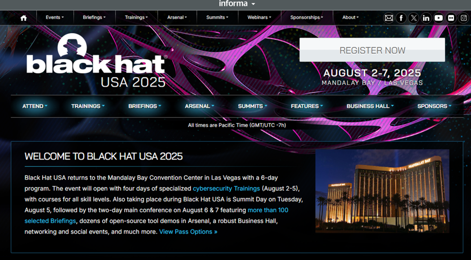
Task: Open the Instagram social icon
Action: [x=463, y=18]
